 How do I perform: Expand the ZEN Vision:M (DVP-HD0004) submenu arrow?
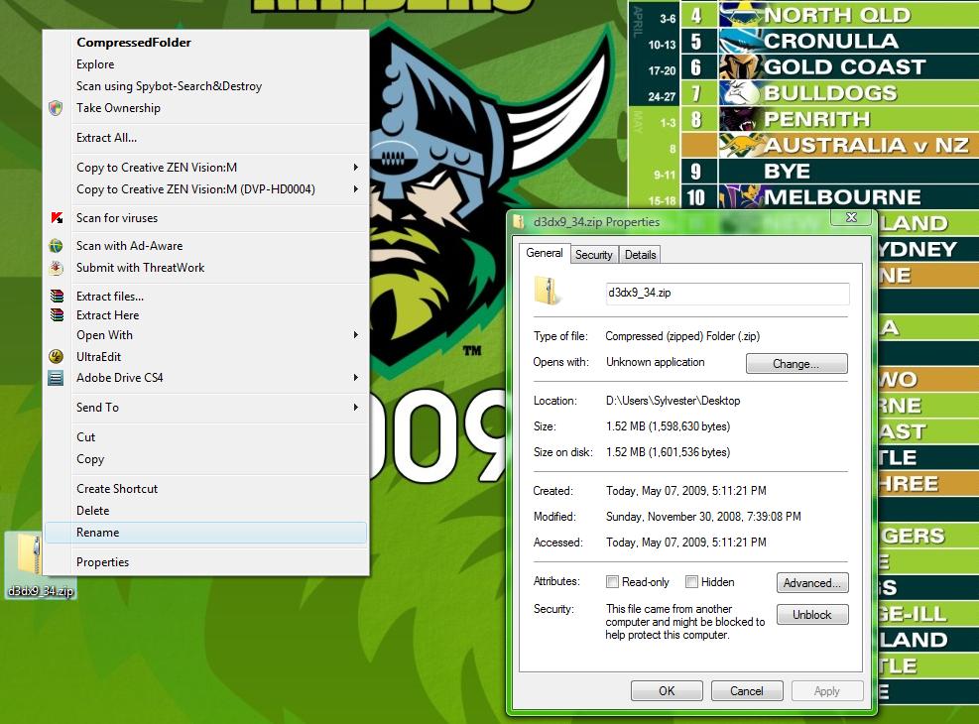pos(356,189)
